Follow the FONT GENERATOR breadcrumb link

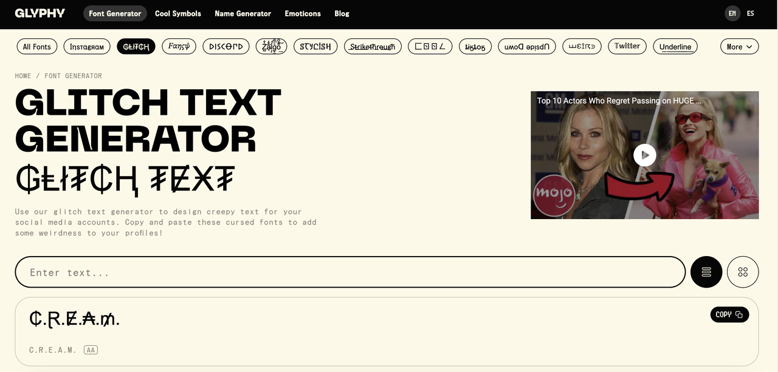[x=73, y=76]
